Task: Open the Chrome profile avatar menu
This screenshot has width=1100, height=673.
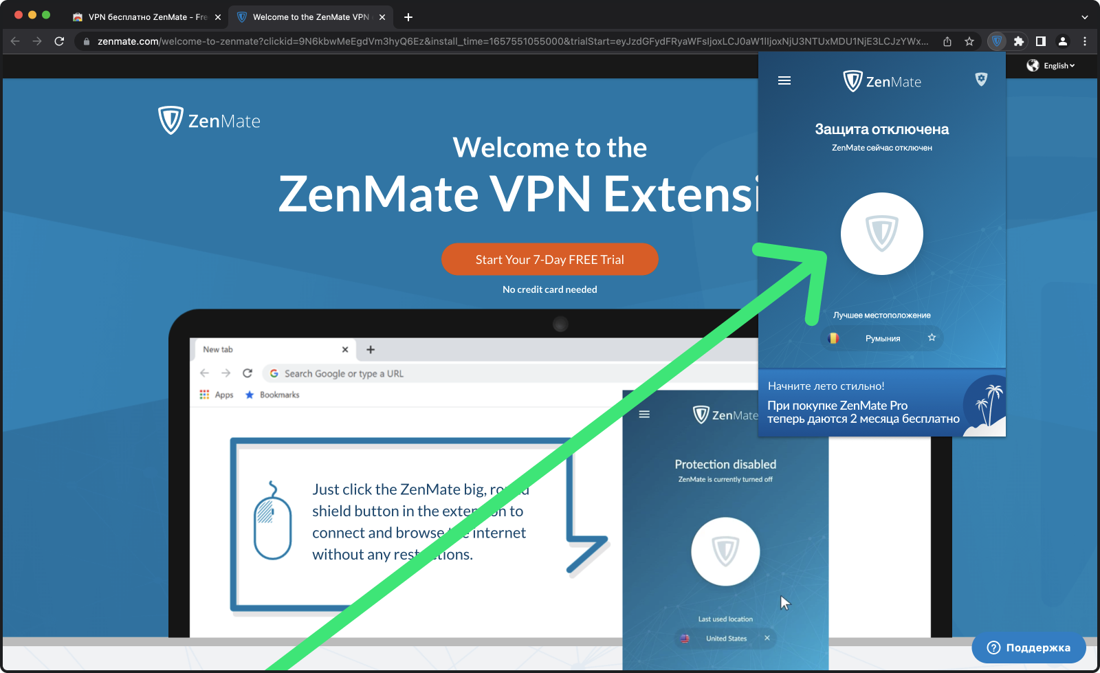Action: coord(1063,41)
